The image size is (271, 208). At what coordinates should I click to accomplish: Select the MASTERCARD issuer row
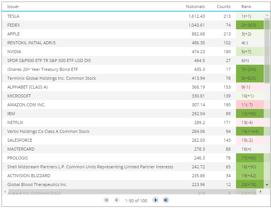pyautogui.click(x=133, y=149)
